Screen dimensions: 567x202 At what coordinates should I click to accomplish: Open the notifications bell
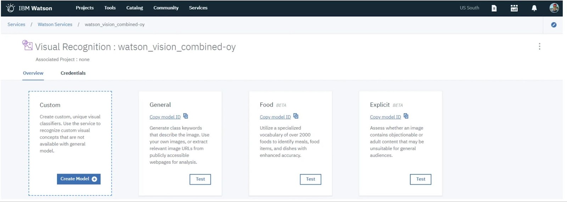pos(534,8)
